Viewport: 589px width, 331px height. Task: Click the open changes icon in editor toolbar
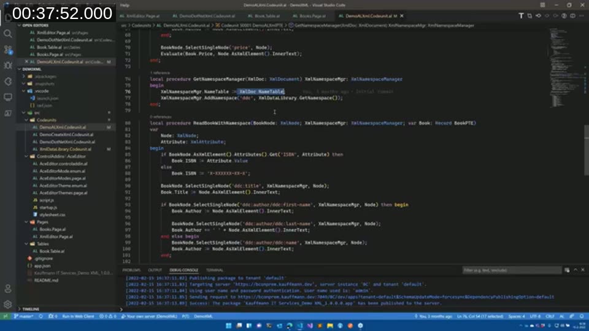click(x=529, y=16)
